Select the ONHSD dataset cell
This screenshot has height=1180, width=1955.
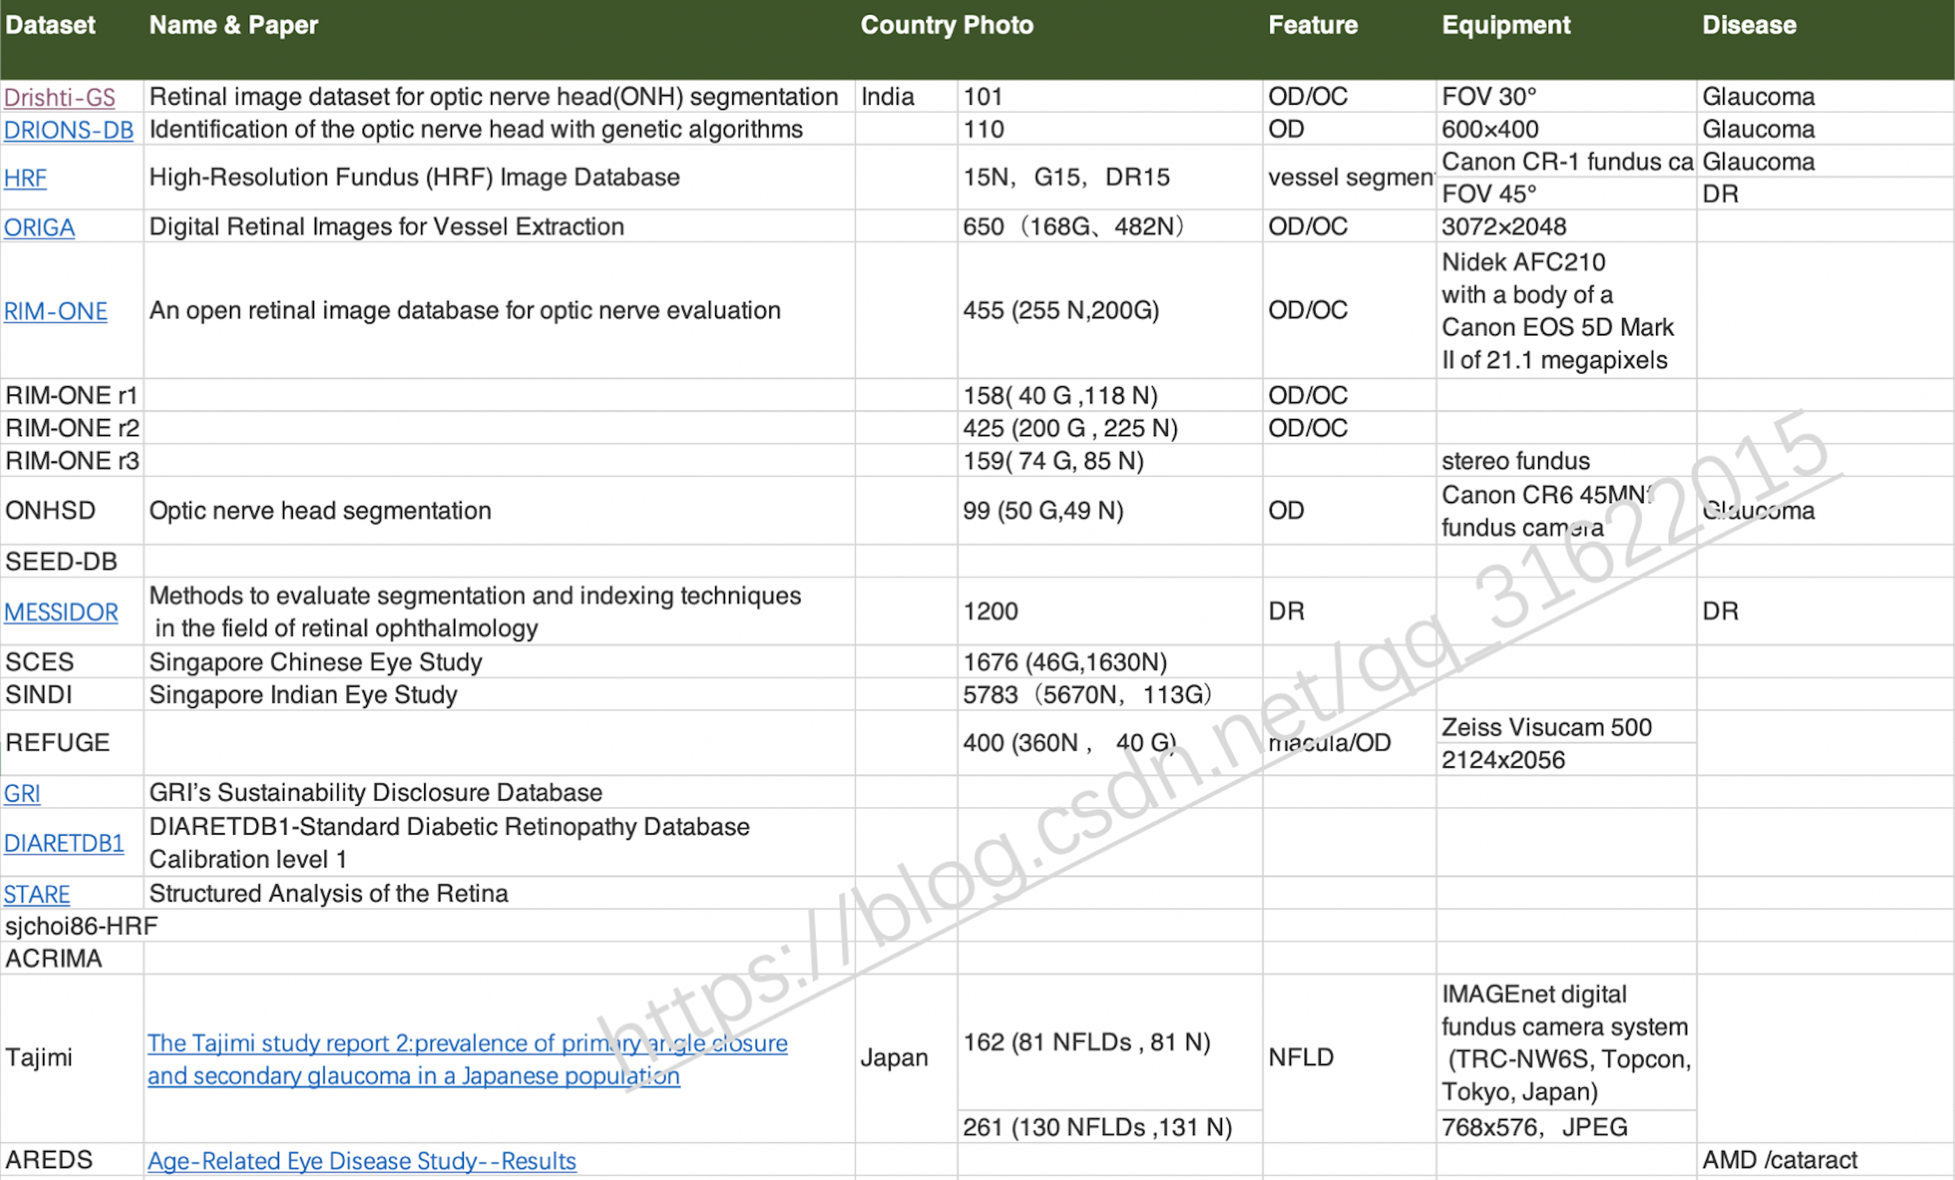[x=72, y=510]
